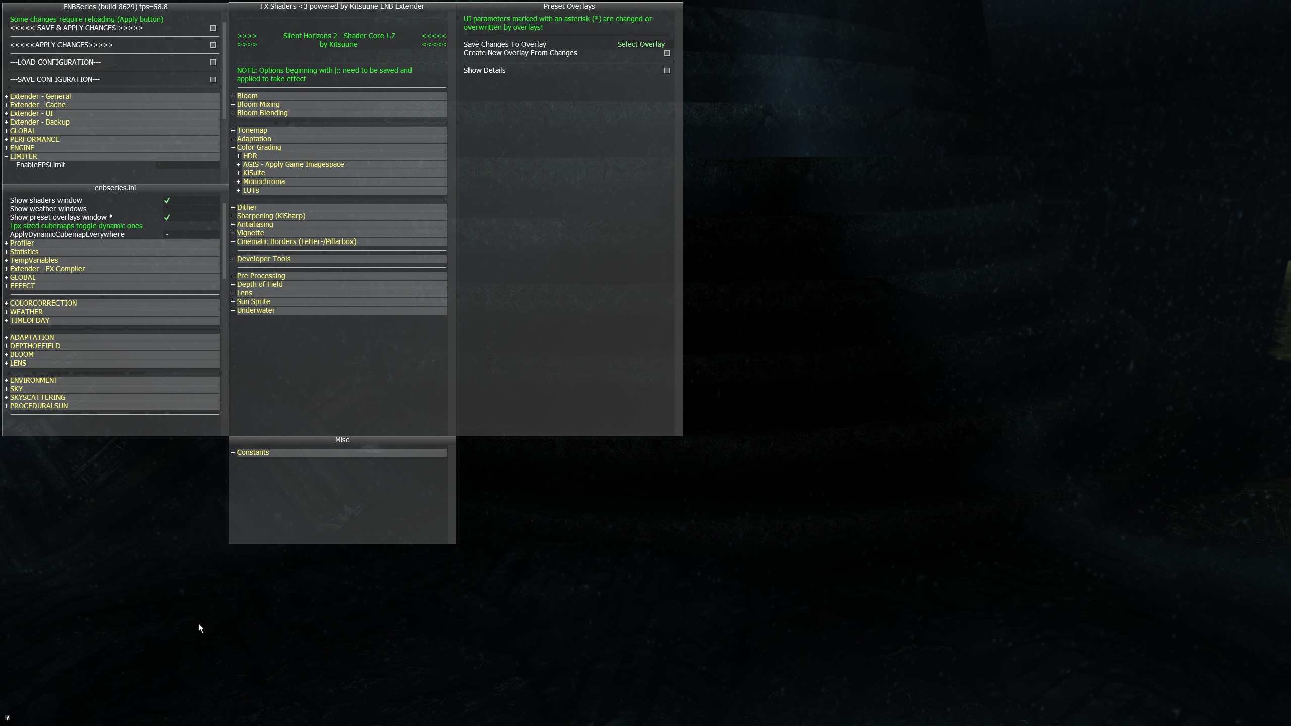1291x726 pixels.
Task: Expand KiSuite subsection
Action: click(342, 173)
